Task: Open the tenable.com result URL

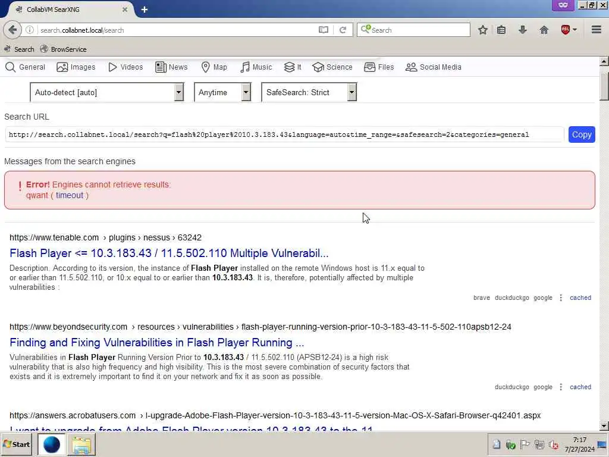Action: pos(105,237)
